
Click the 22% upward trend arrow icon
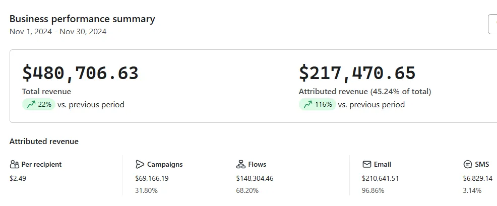[x=31, y=105]
